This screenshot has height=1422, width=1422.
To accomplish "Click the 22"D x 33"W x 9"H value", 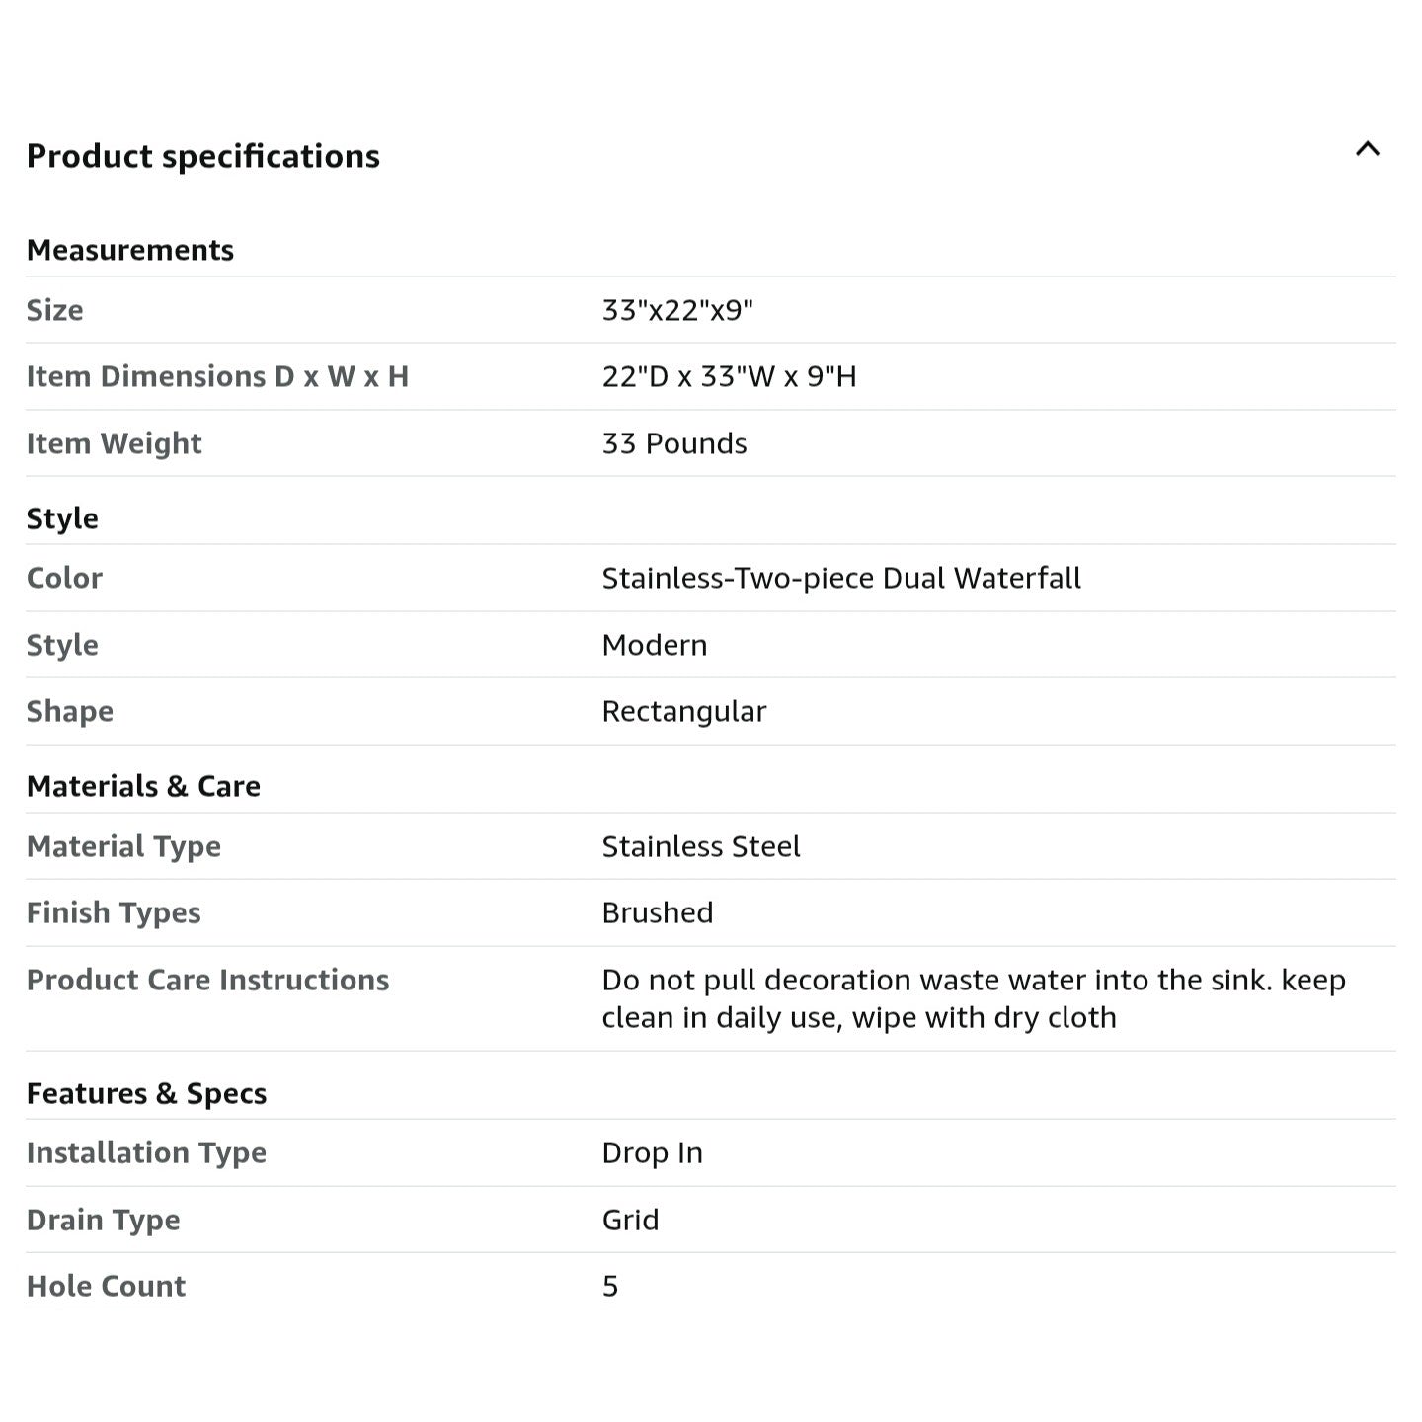I will coord(729,376).
